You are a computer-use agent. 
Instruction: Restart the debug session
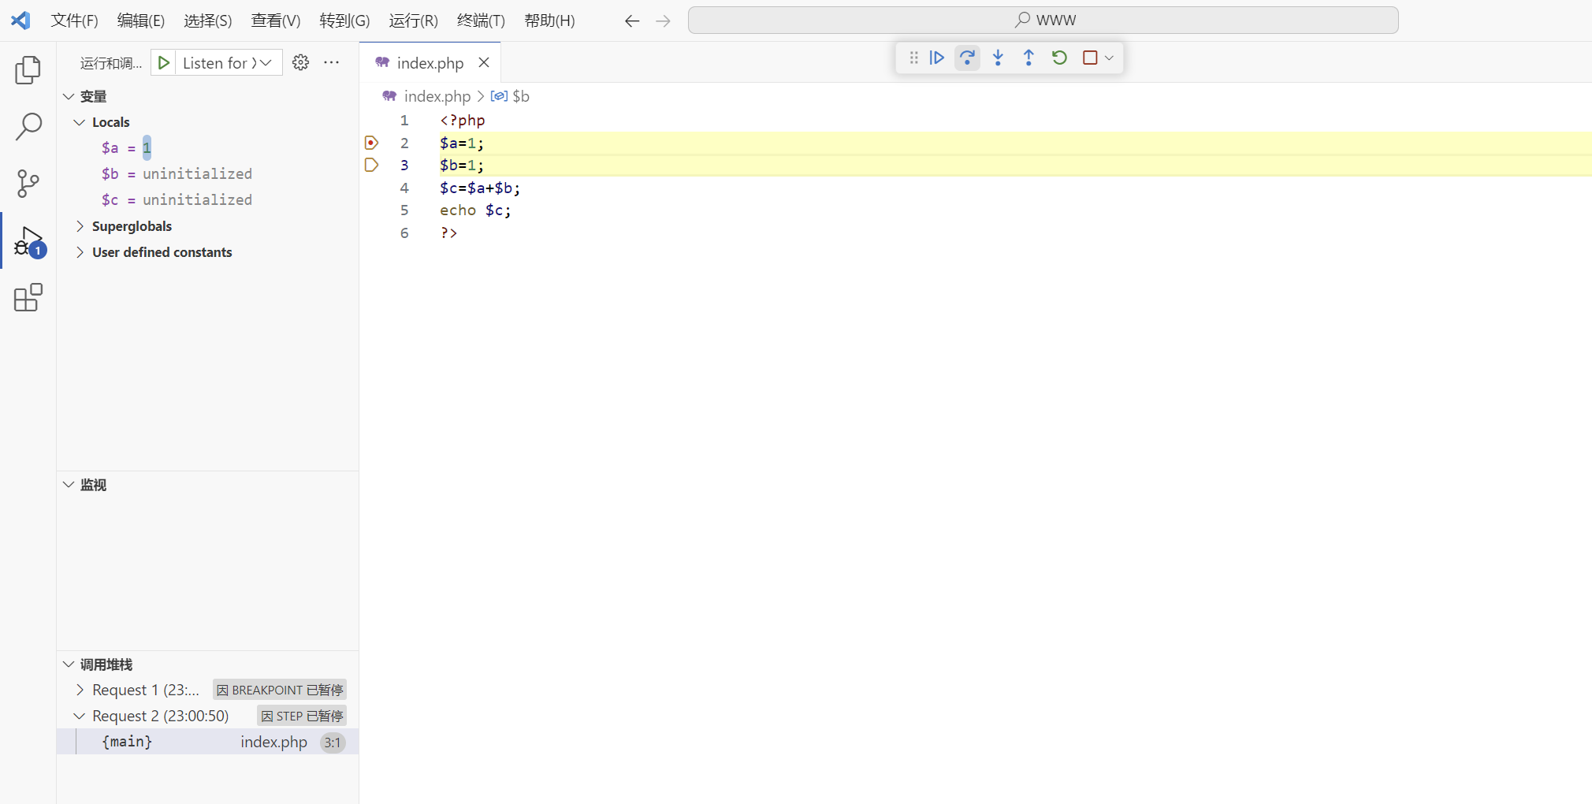point(1059,58)
